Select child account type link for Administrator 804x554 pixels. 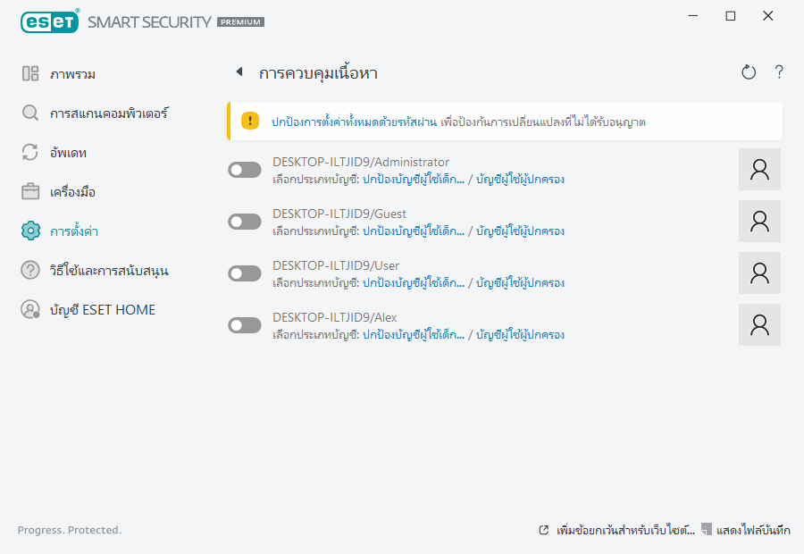[x=414, y=180]
